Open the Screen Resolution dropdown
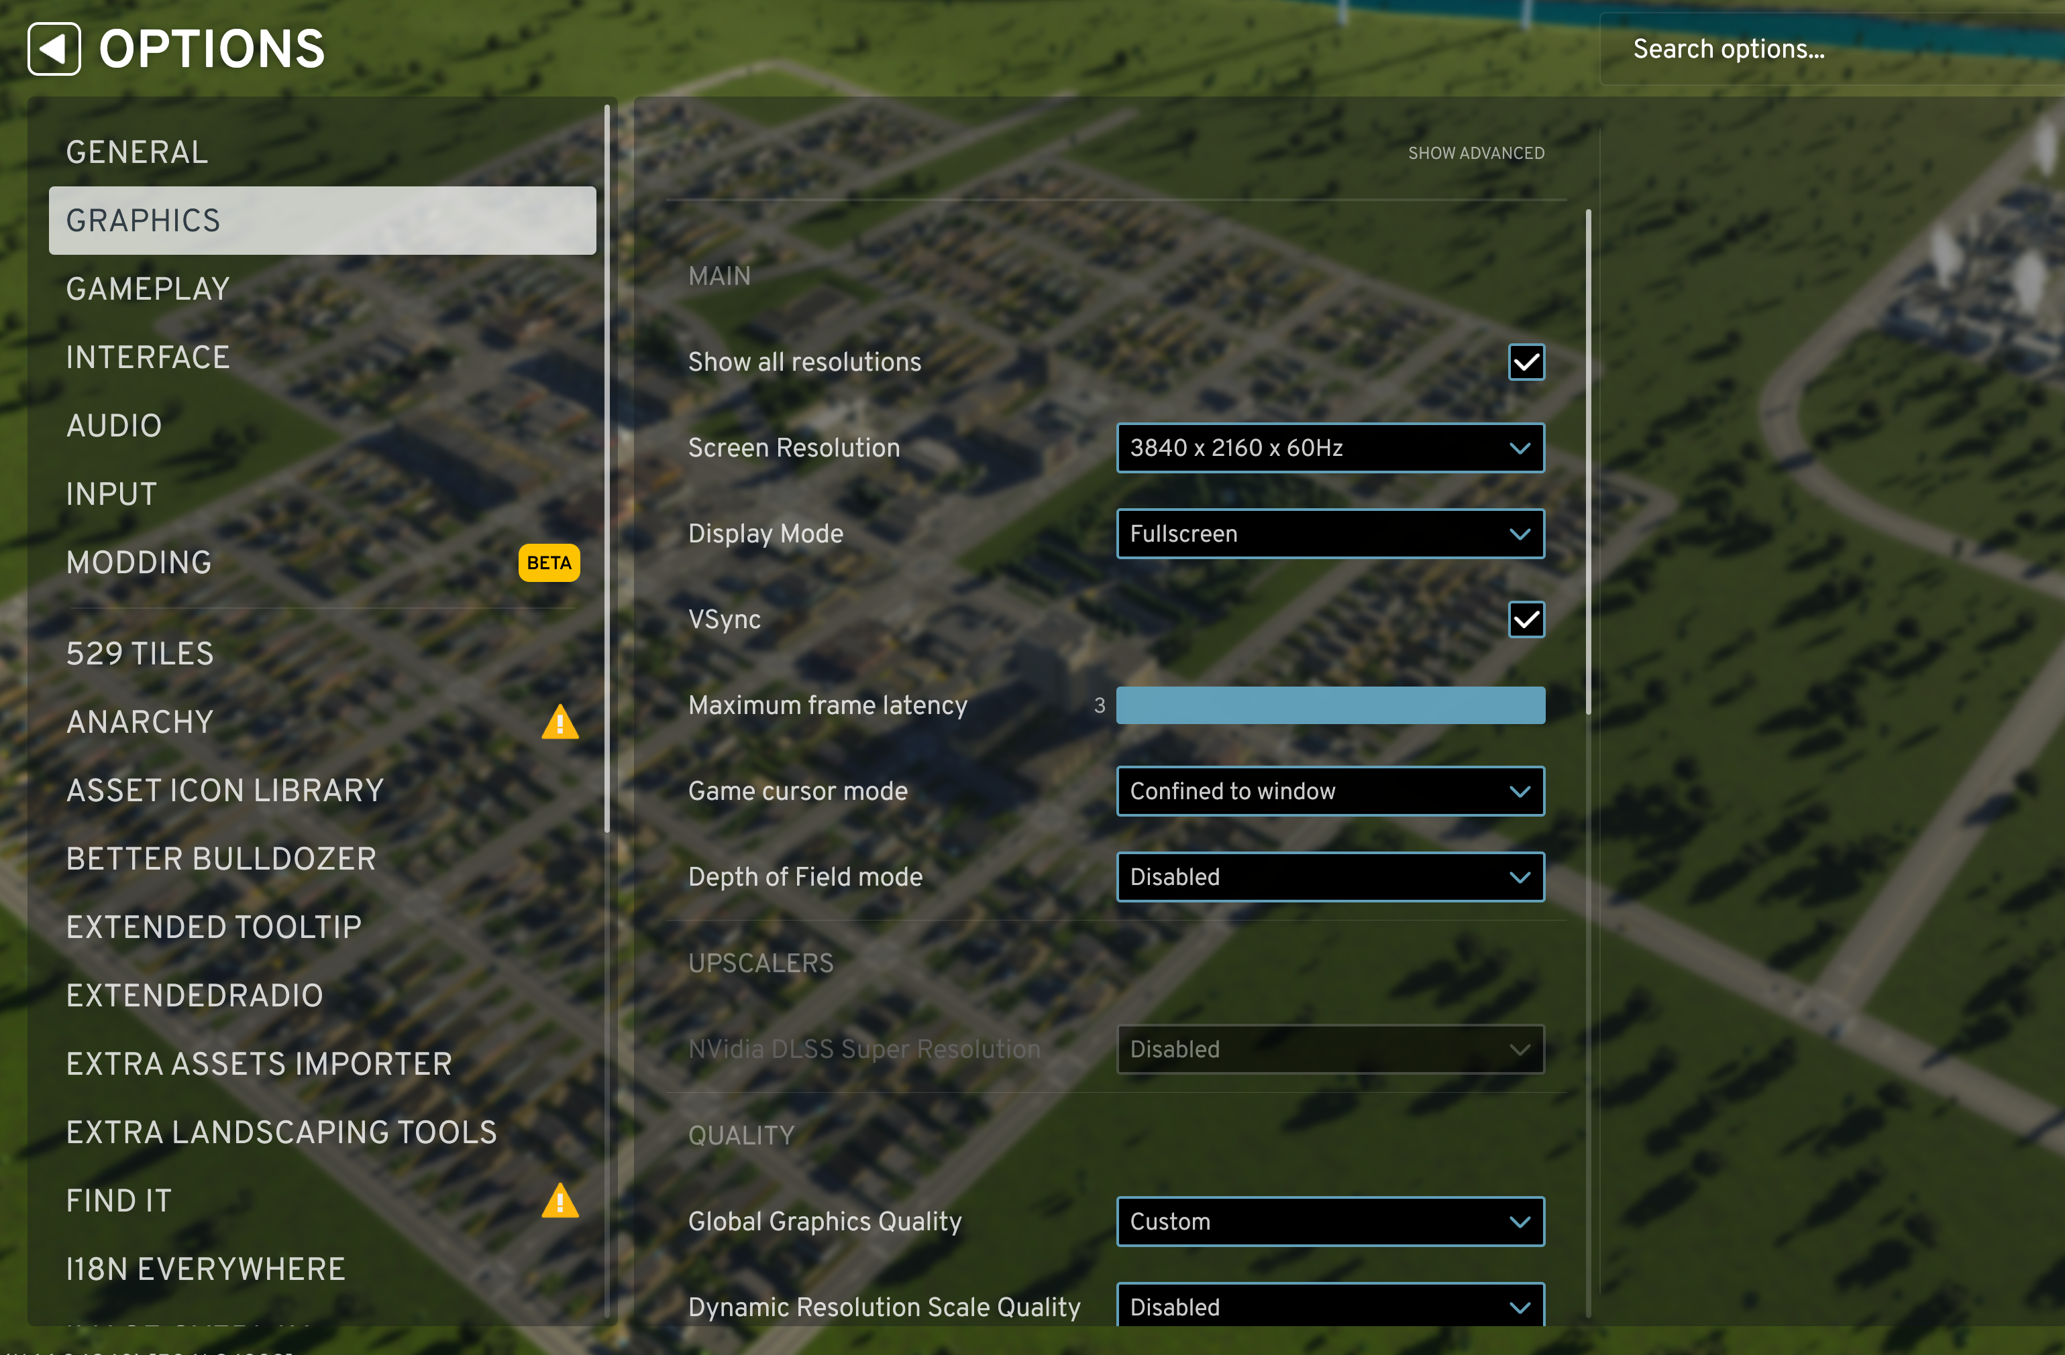 (x=1330, y=448)
